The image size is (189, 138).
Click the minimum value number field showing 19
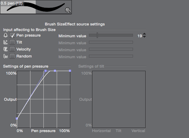(140, 36)
